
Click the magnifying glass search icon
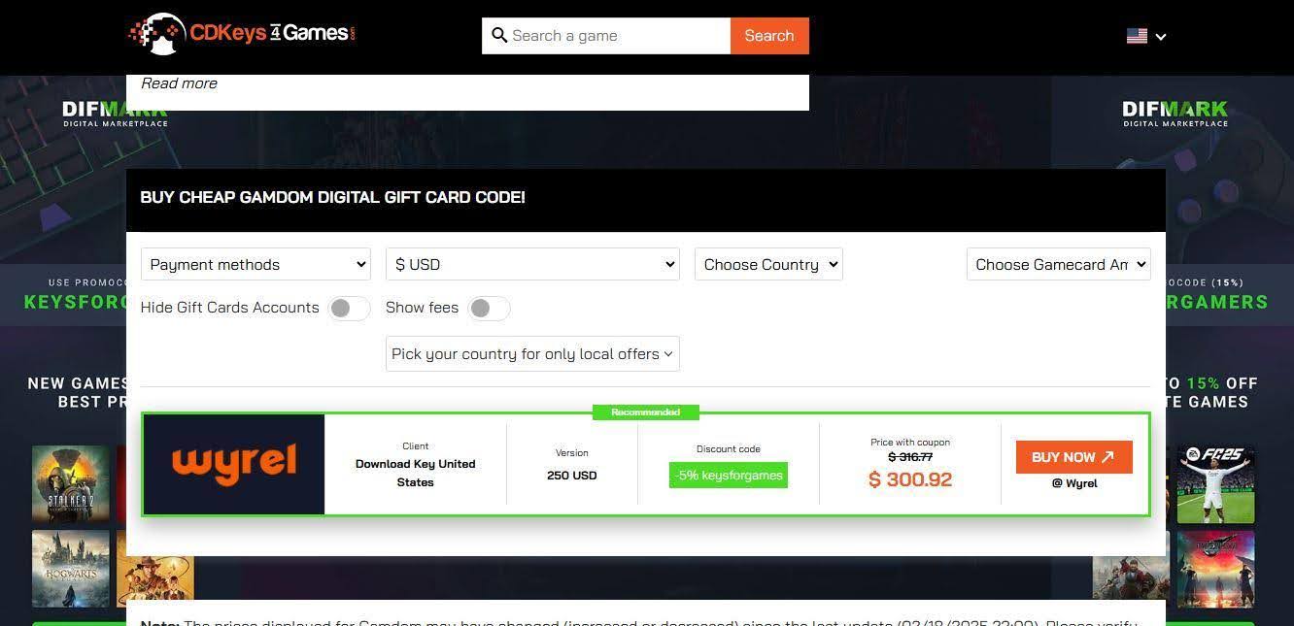pos(499,36)
